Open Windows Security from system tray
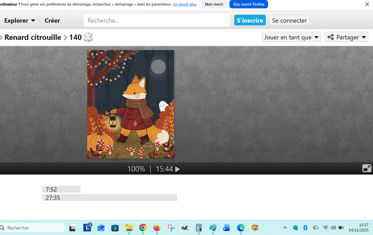Screen dimensions: 373x235 (295, 228)
